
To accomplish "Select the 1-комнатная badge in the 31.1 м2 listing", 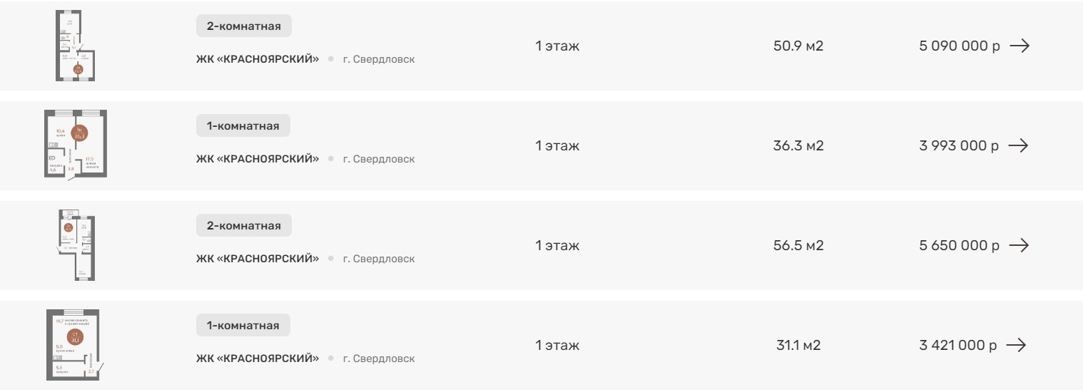I will [243, 326].
